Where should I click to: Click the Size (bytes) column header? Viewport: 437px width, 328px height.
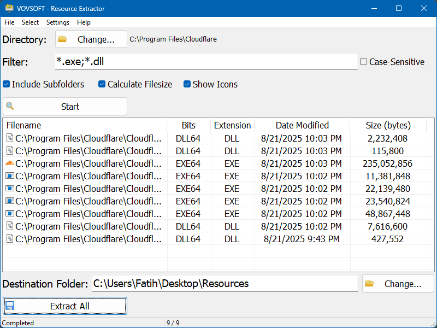388,125
